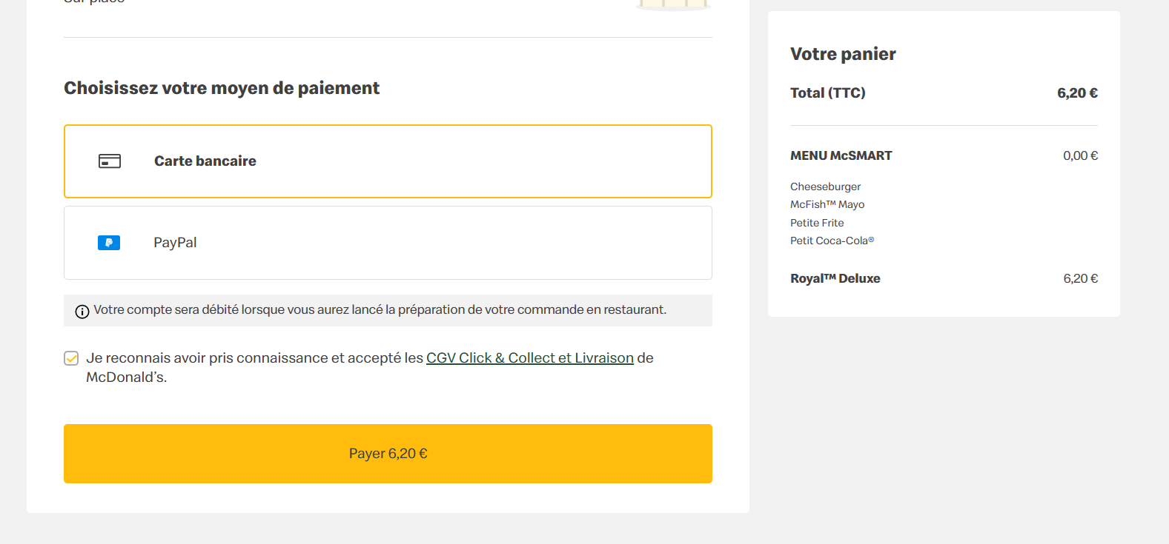Click Choisissez votre moyen de paiement heading
The image size is (1169, 544).
(x=222, y=88)
